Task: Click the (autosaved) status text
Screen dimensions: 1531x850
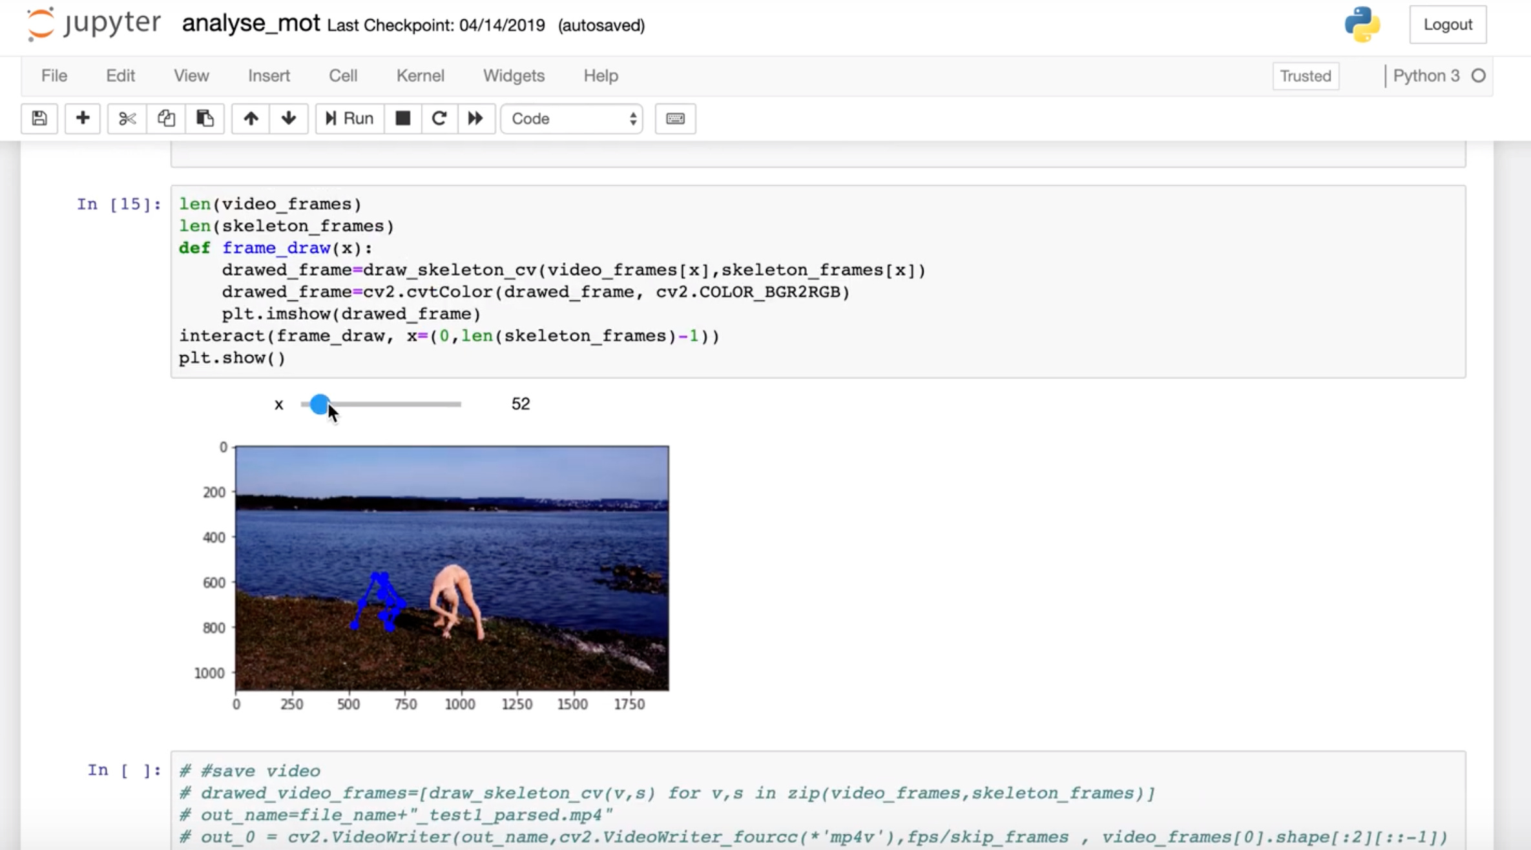Action: coord(601,25)
